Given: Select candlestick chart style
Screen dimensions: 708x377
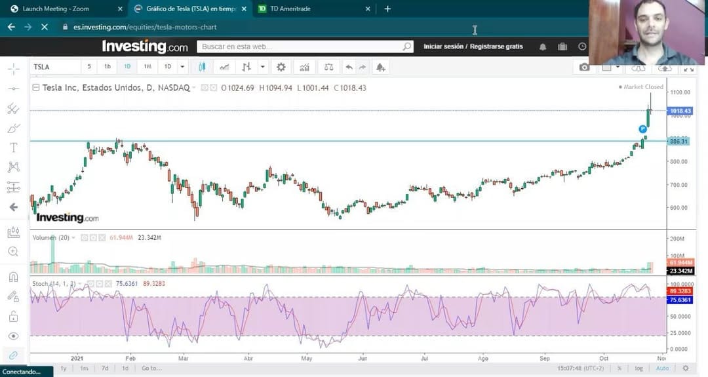Looking at the screenshot, I should [202, 68].
